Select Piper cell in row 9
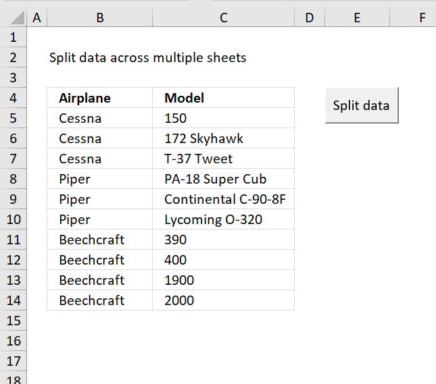The height and width of the screenshot is (384, 436). pyautogui.click(x=100, y=199)
